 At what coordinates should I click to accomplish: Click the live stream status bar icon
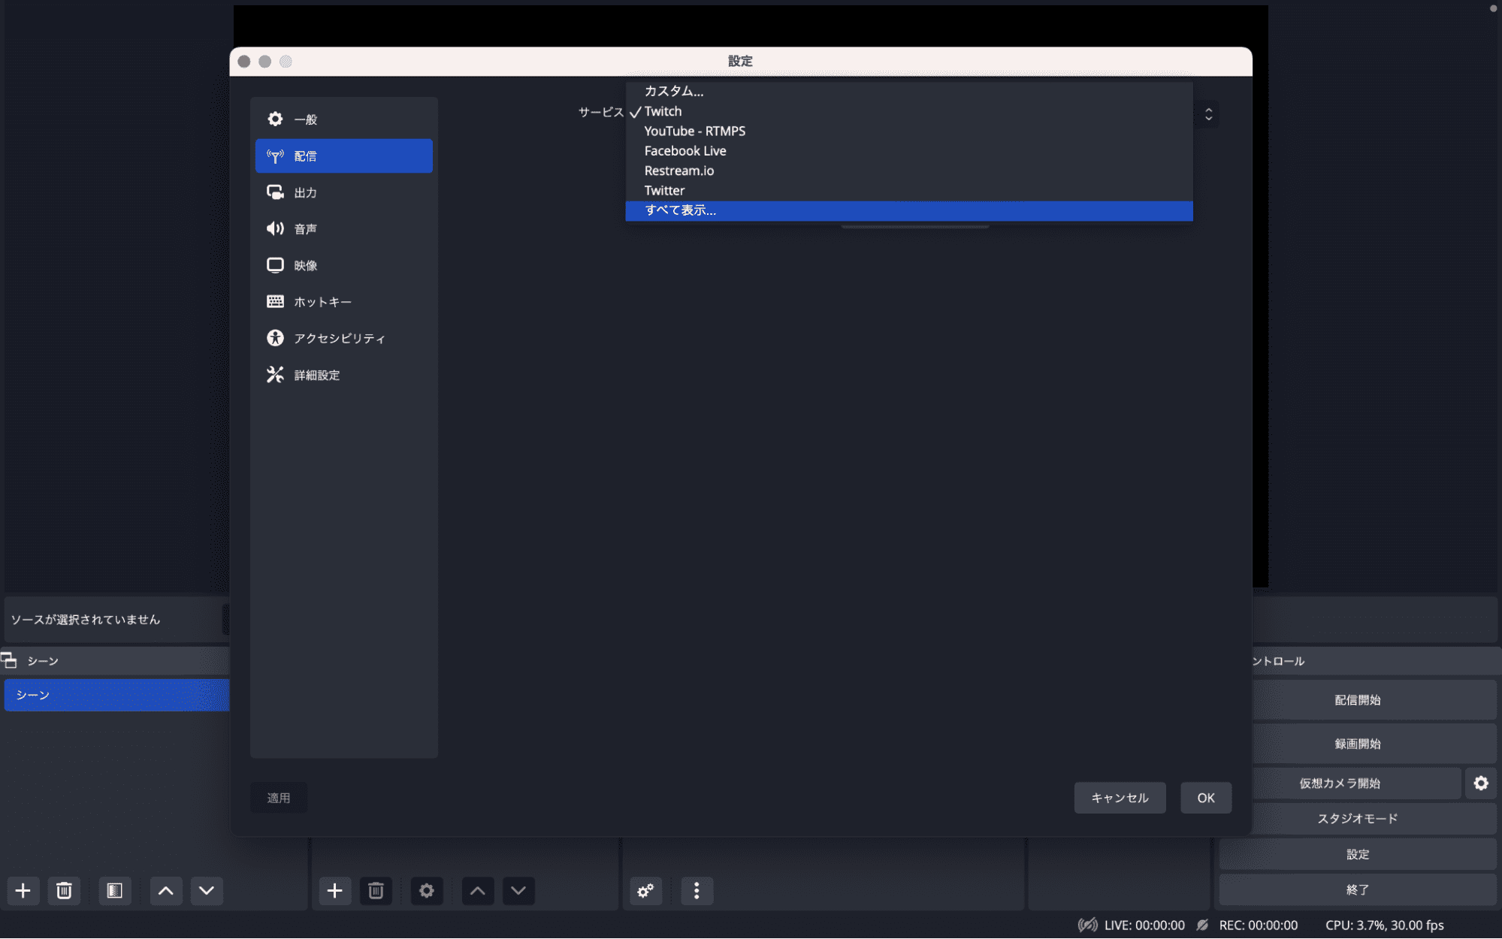[1087, 925]
